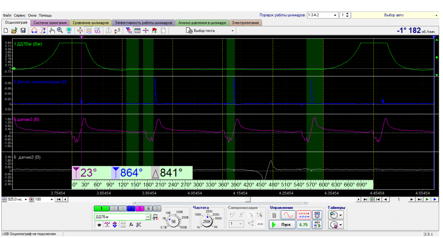
Task: Toggle channel 4 blue button
Action: pos(131,209)
